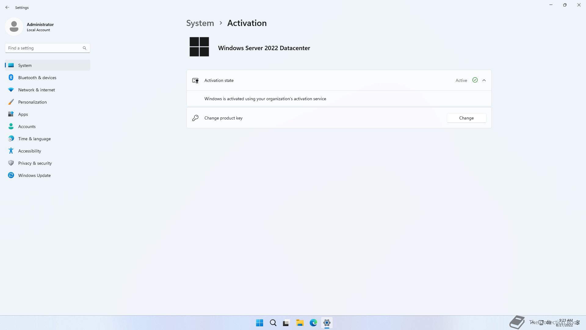
Task: Select the Time & language category
Action: tap(34, 139)
